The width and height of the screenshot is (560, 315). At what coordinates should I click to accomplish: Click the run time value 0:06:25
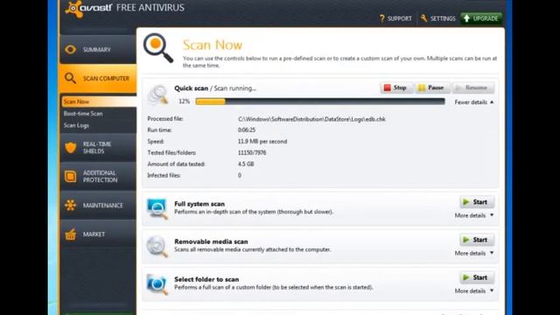247,130
